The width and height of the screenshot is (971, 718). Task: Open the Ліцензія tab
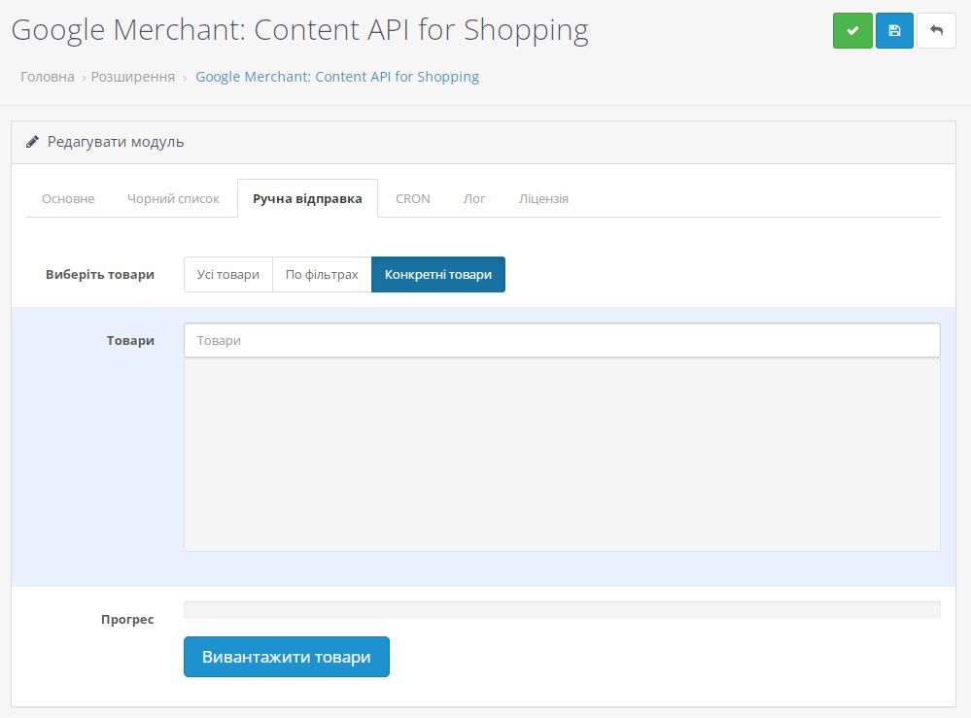541,198
